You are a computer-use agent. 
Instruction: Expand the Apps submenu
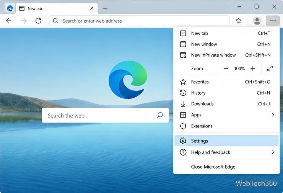(x=226, y=115)
